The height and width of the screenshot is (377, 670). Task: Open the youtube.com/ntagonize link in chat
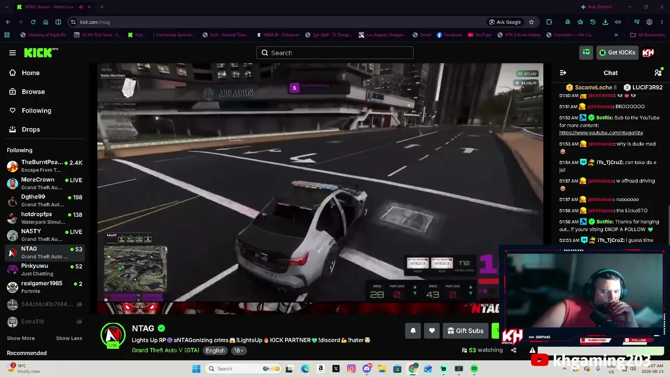(601, 133)
